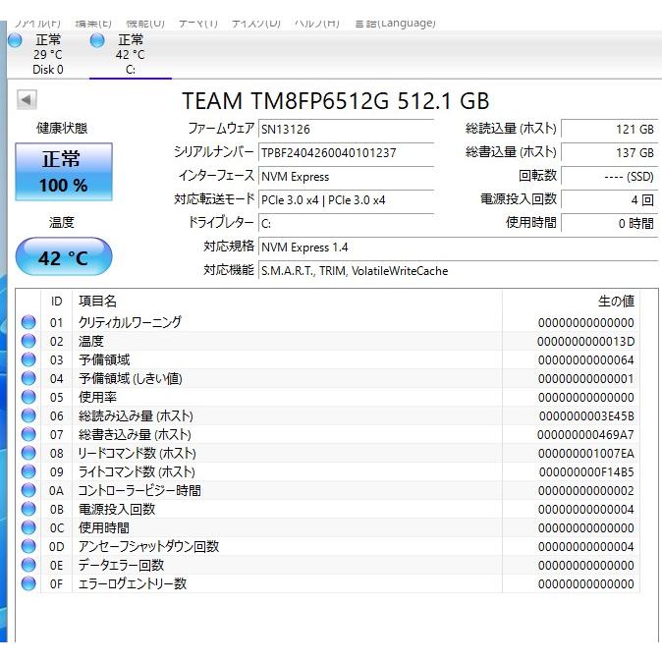Select the Disk 0 drive tab at 29 °C
Screen dimensions: 662x662
(48, 54)
